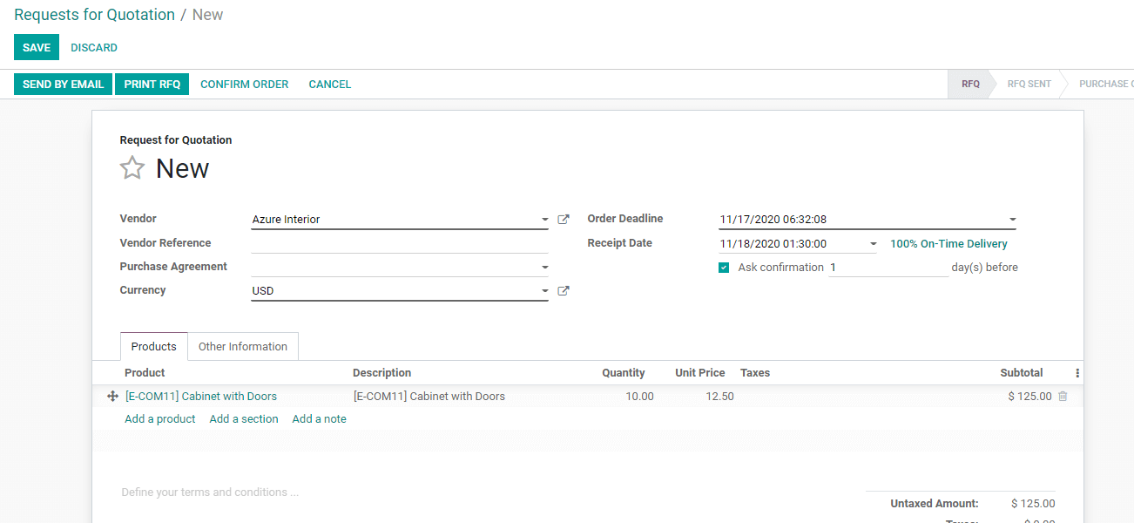
Task: Select the Products tab
Action: (153, 347)
